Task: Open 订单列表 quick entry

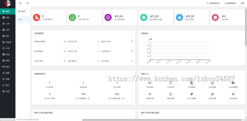Action: (x=171, y=85)
